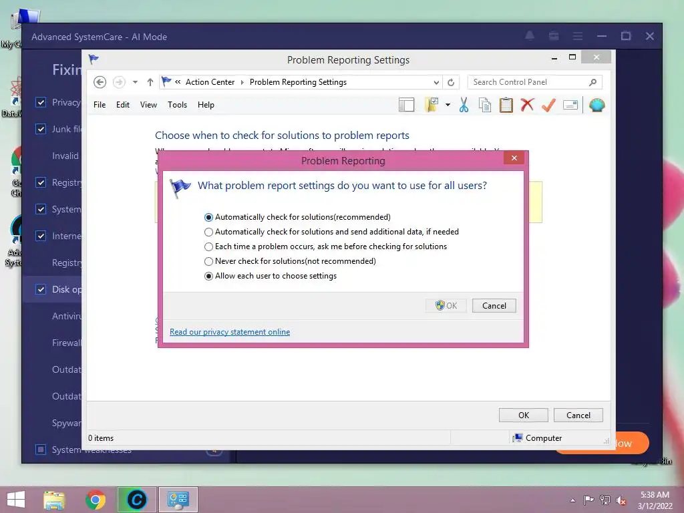Open the Edit menu
The image size is (684, 513).
coord(123,105)
